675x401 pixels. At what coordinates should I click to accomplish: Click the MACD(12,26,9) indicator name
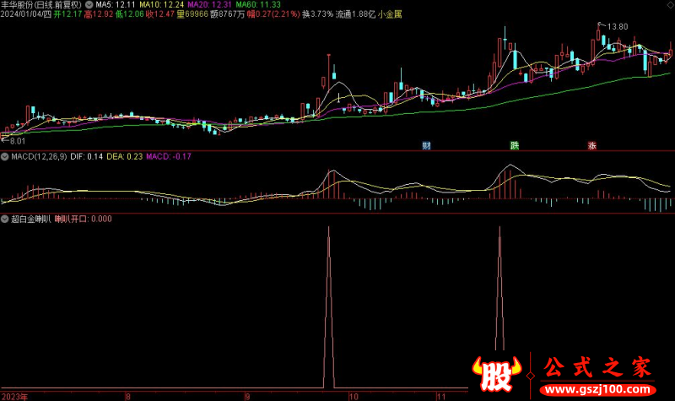39,157
